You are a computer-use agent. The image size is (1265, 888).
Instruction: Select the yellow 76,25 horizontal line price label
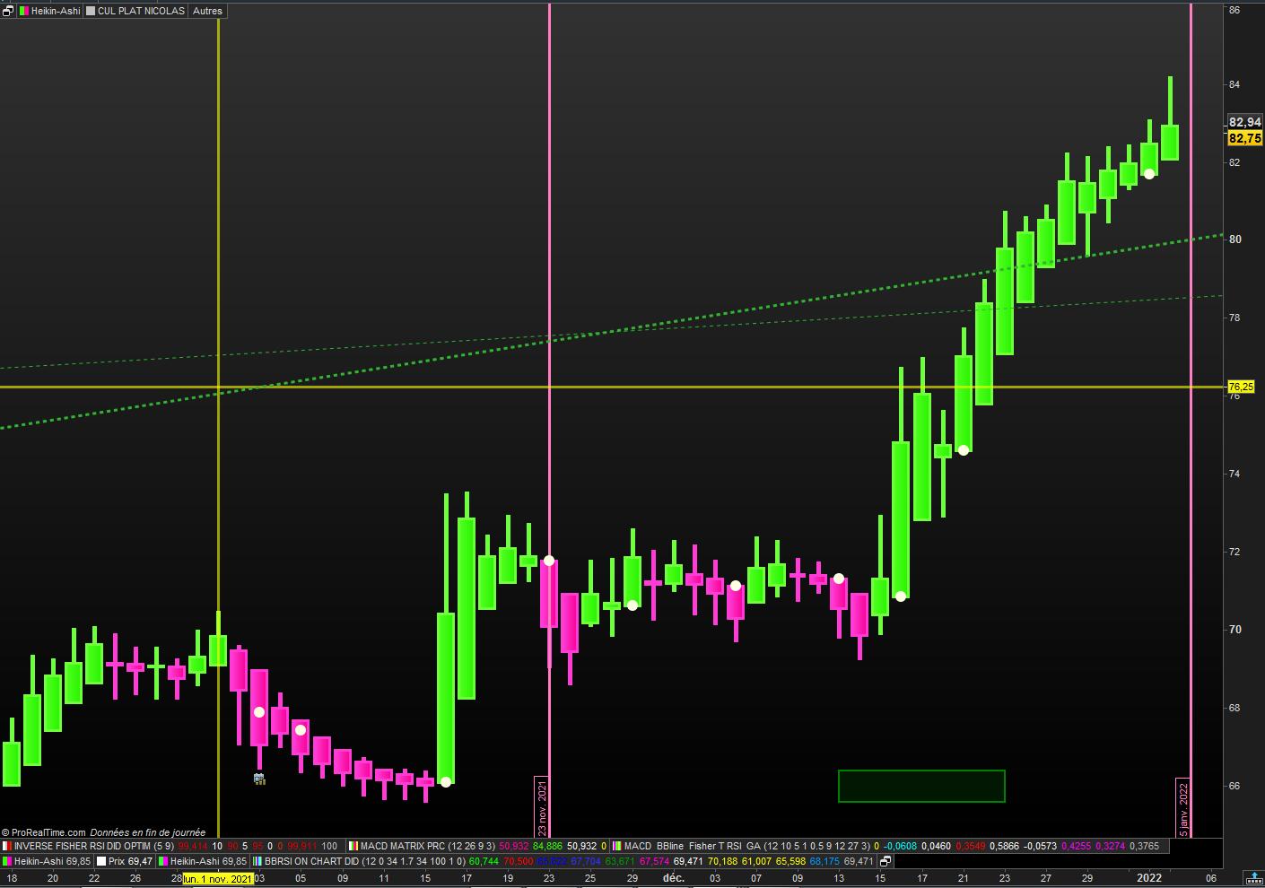click(1241, 387)
